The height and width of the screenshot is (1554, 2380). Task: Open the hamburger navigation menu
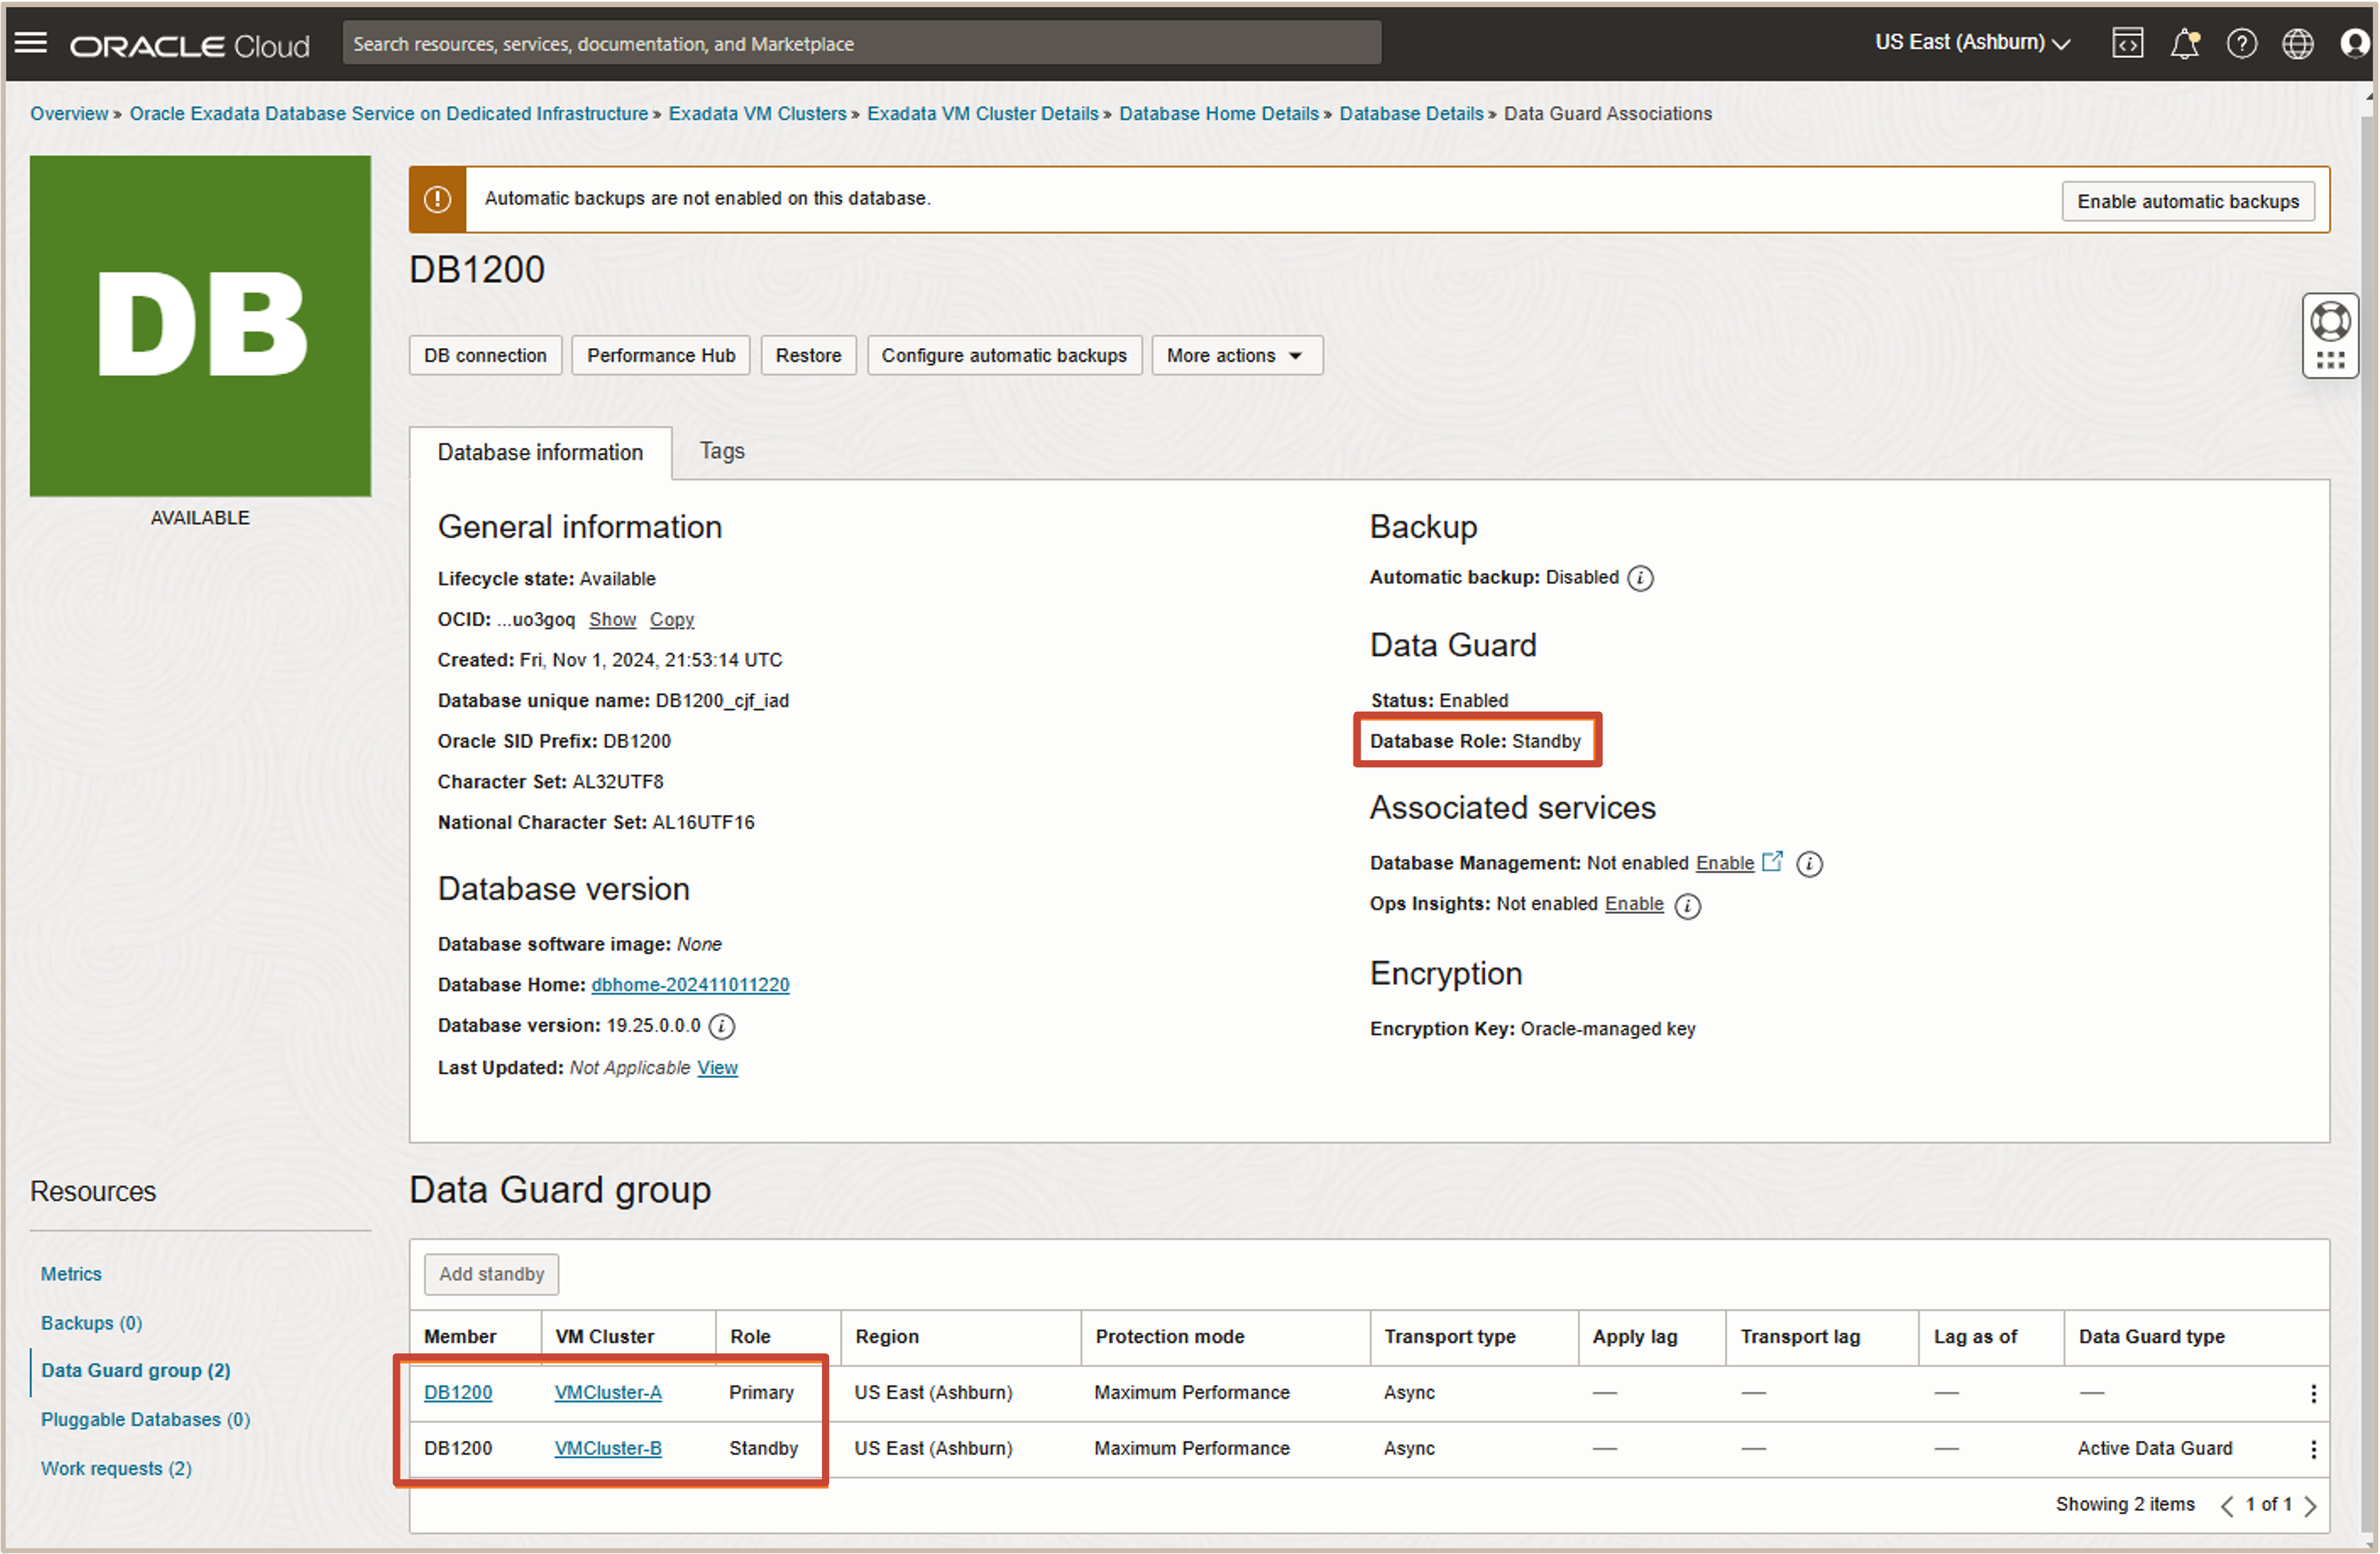pyautogui.click(x=31, y=43)
